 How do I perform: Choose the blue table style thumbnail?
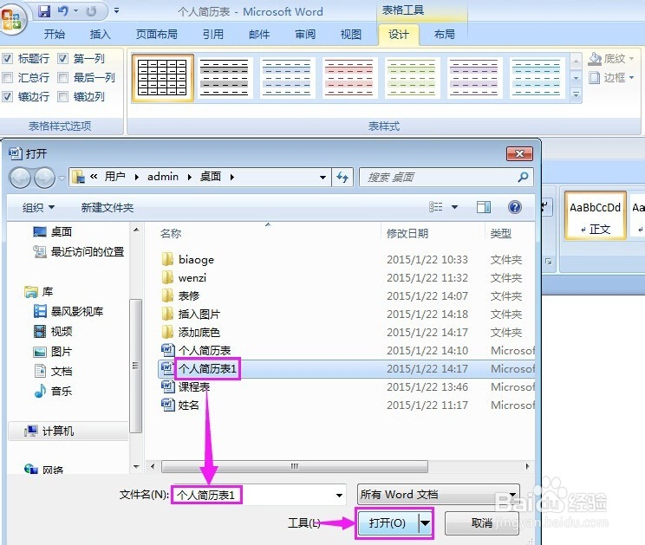coord(286,78)
